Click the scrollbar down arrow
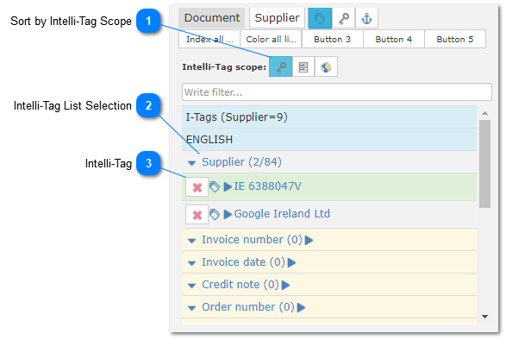Screen dimensions: 506x340 pos(484,317)
